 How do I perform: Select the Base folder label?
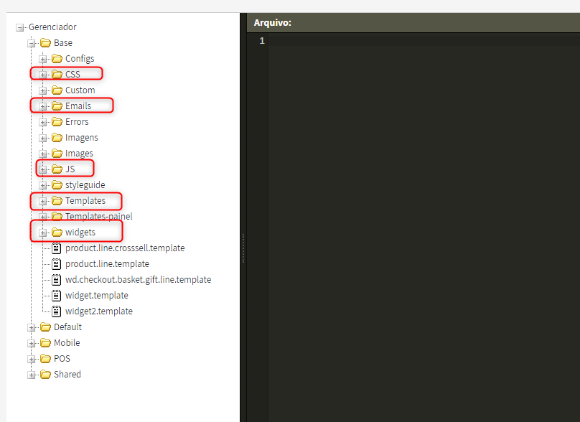tap(63, 43)
